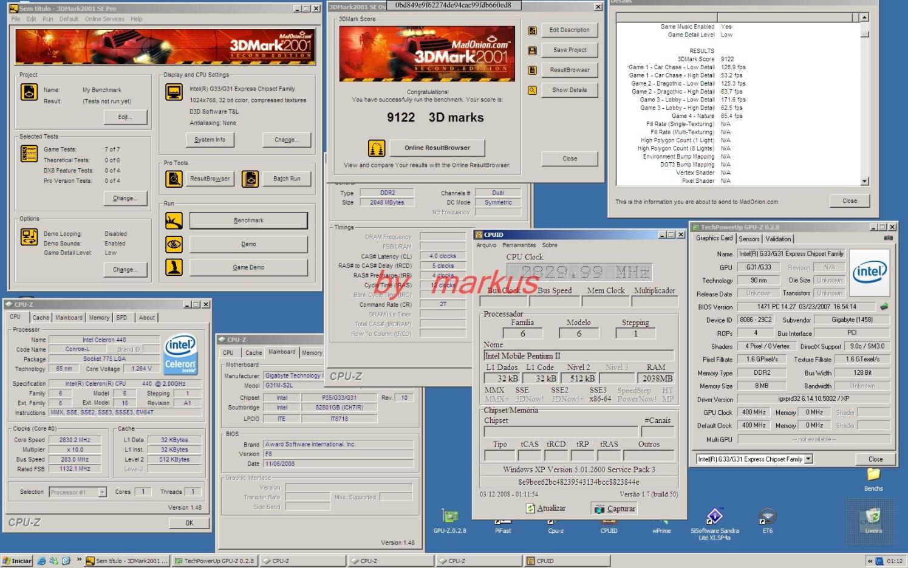Click Close in the Details window
Screen dimensions: 908x568
(x=850, y=201)
